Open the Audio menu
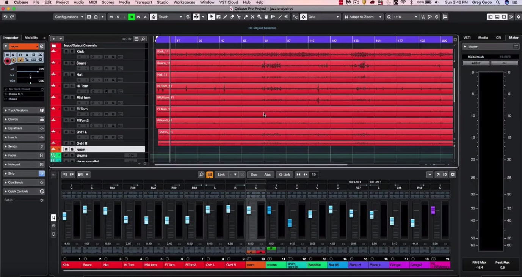The image size is (522, 277). pos(79,2)
